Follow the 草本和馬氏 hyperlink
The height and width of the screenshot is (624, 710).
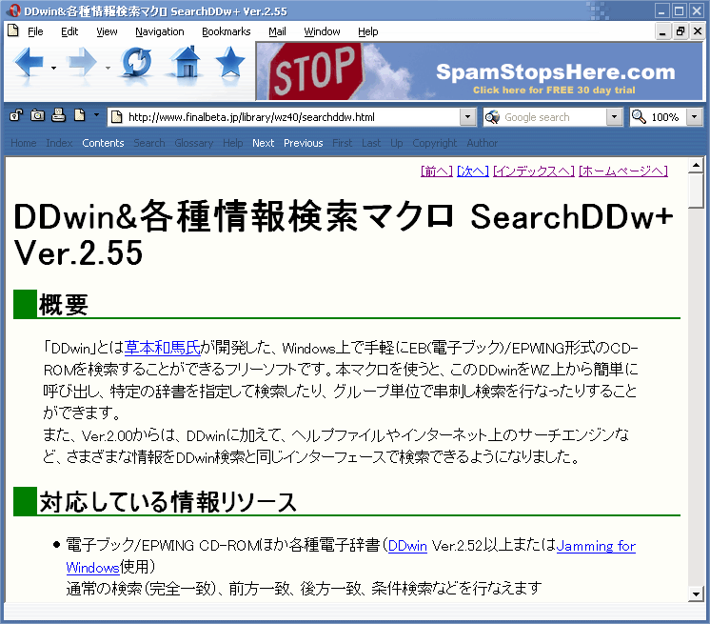(x=163, y=348)
